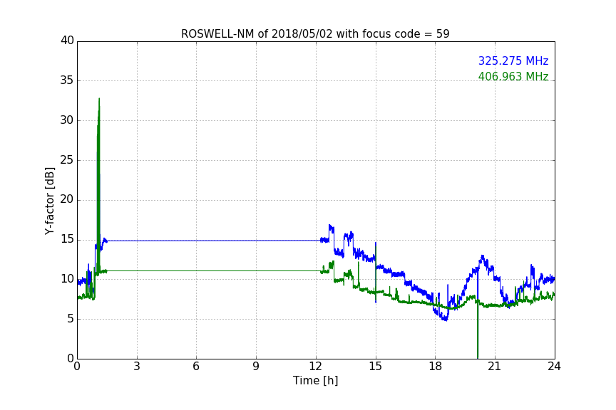This screenshot has height=410, width=616.
Task: Click y-axis tick label 25
Action: (x=67, y=160)
